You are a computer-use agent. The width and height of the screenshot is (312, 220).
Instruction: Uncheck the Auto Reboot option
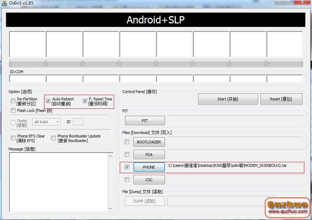click(48, 101)
